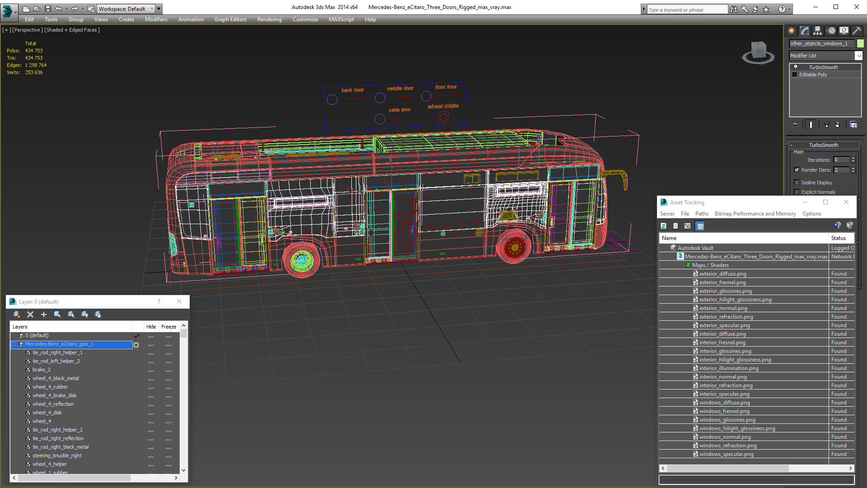Set 0 (default) layer as current checkmark
The image size is (867, 488).
click(136, 336)
